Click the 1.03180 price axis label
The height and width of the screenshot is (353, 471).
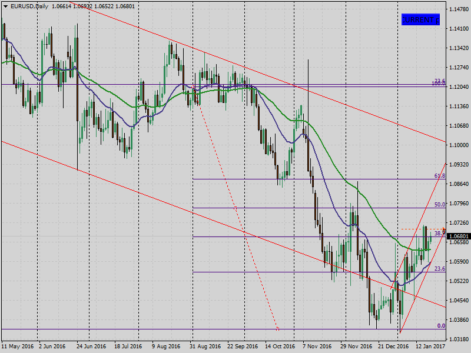pos(459,339)
